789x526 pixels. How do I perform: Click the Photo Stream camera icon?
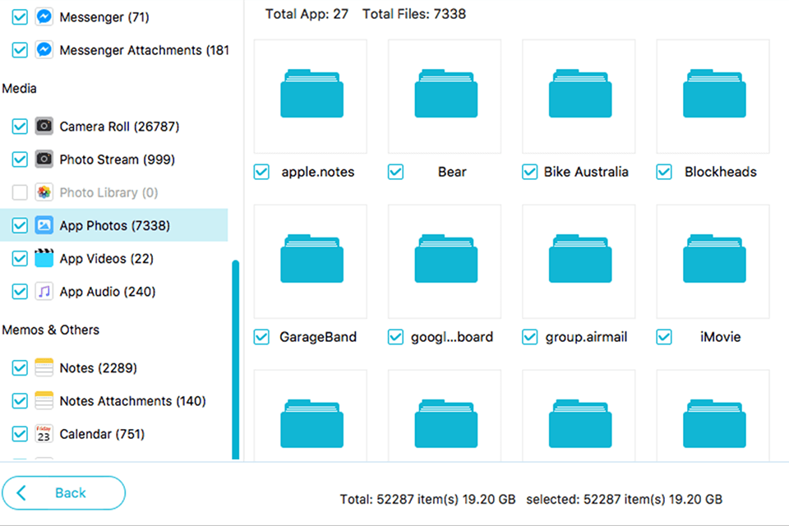(x=44, y=159)
